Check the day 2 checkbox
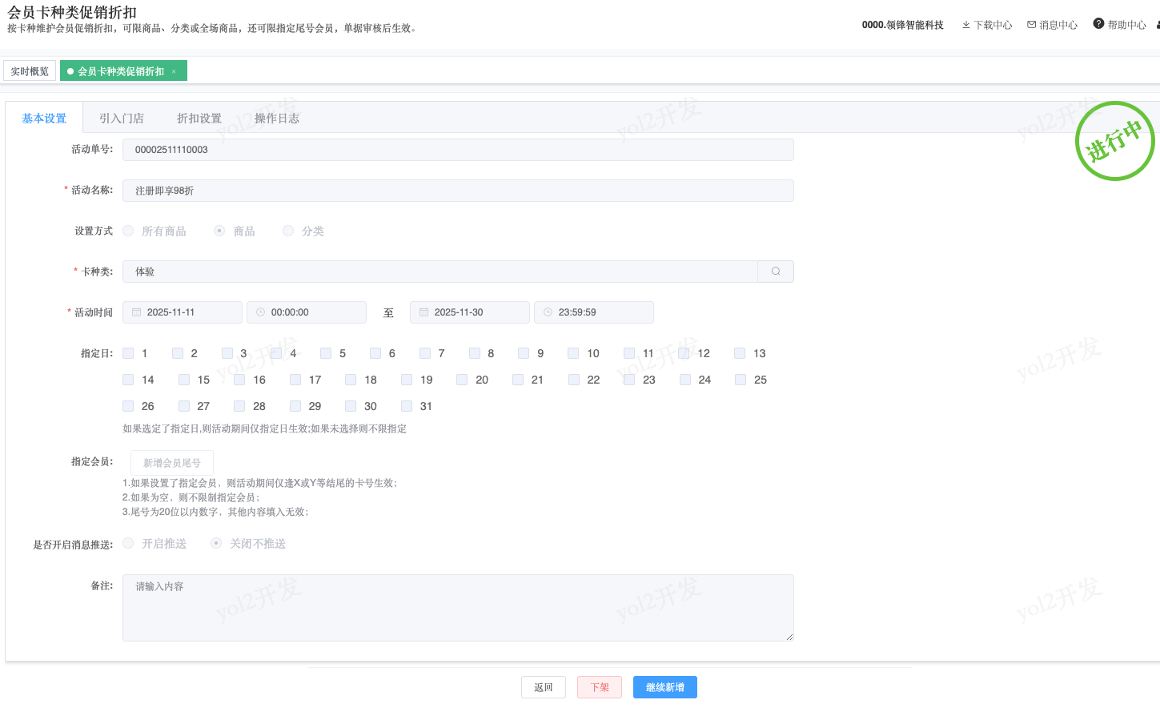 pos(178,353)
